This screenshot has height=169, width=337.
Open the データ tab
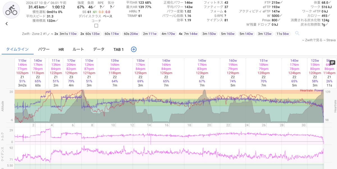point(99,49)
